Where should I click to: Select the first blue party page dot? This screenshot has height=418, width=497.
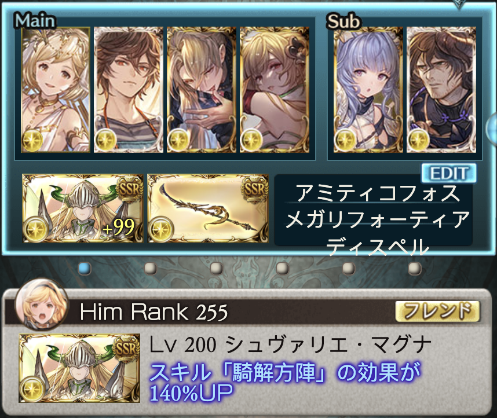[x=85, y=269]
